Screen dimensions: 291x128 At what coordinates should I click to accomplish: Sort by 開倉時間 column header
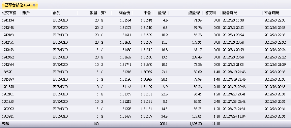click(x=230, y=13)
